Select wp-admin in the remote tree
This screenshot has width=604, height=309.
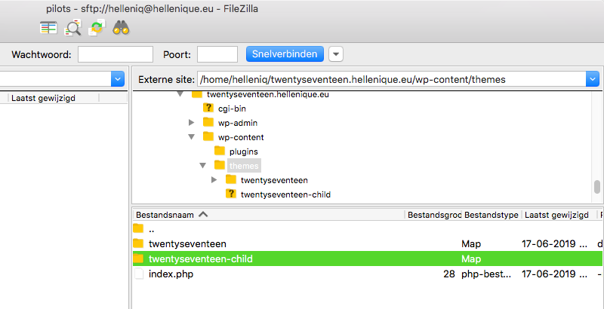(x=238, y=123)
